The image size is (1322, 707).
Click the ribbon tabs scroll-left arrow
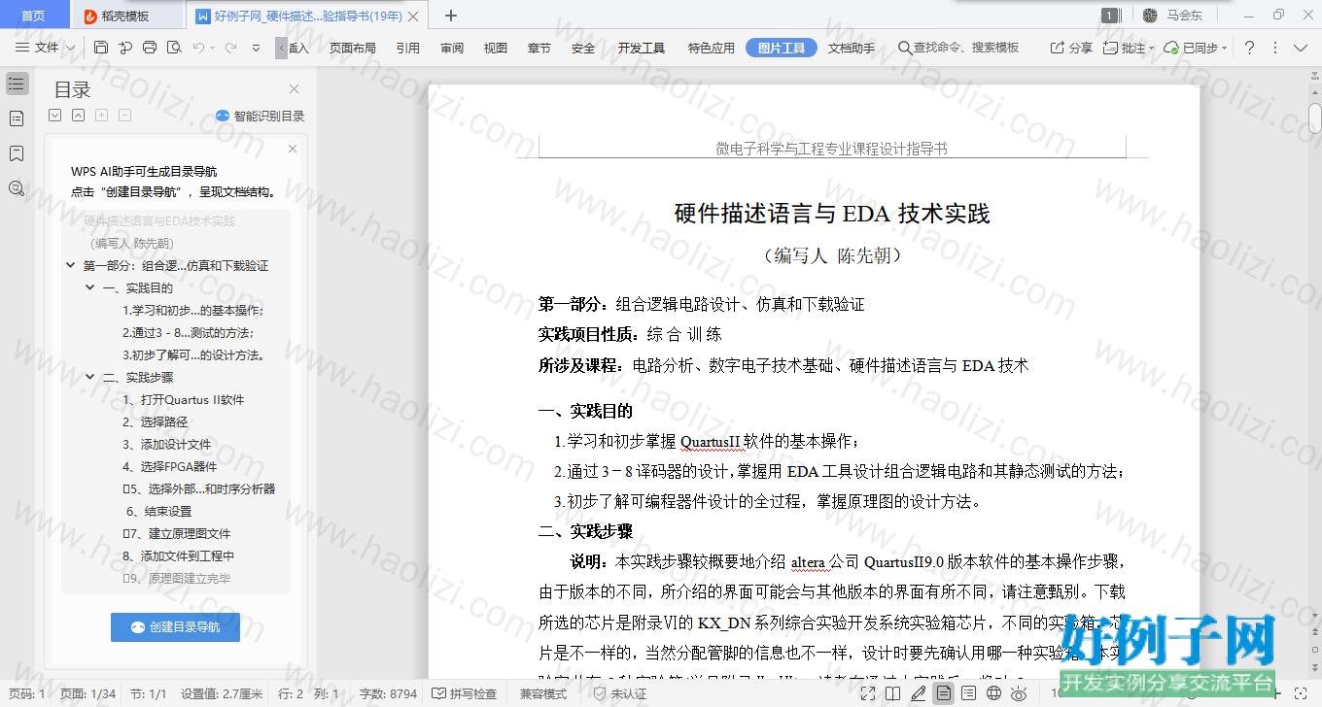pyautogui.click(x=282, y=48)
